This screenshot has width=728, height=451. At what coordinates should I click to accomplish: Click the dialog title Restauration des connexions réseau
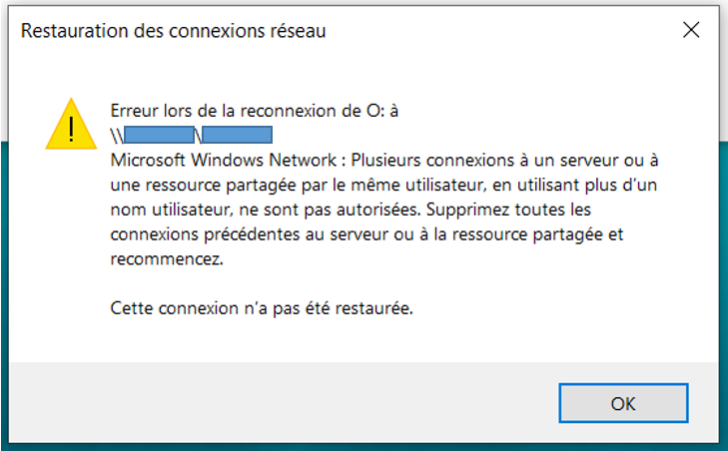[x=173, y=31]
